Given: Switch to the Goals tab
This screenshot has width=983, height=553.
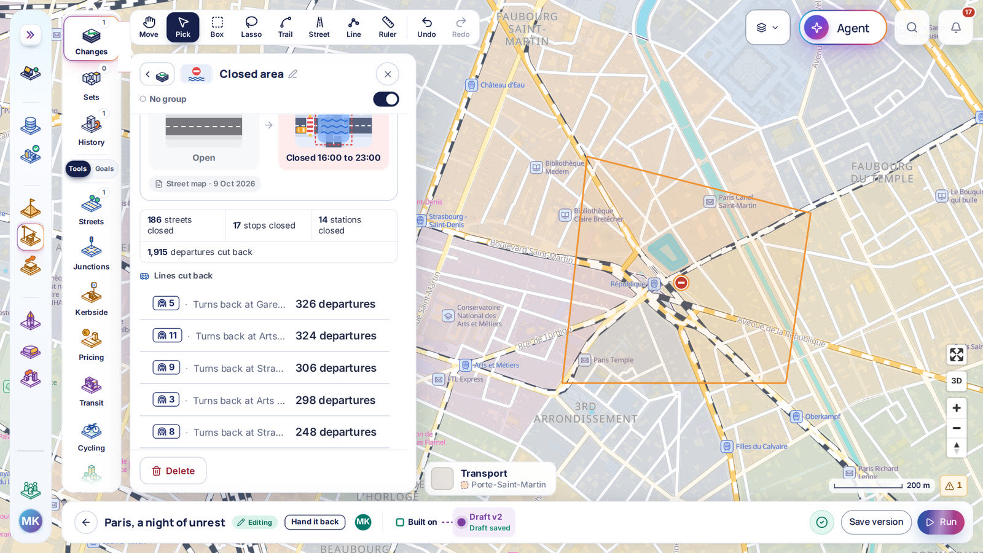Looking at the screenshot, I should (104, 169).
